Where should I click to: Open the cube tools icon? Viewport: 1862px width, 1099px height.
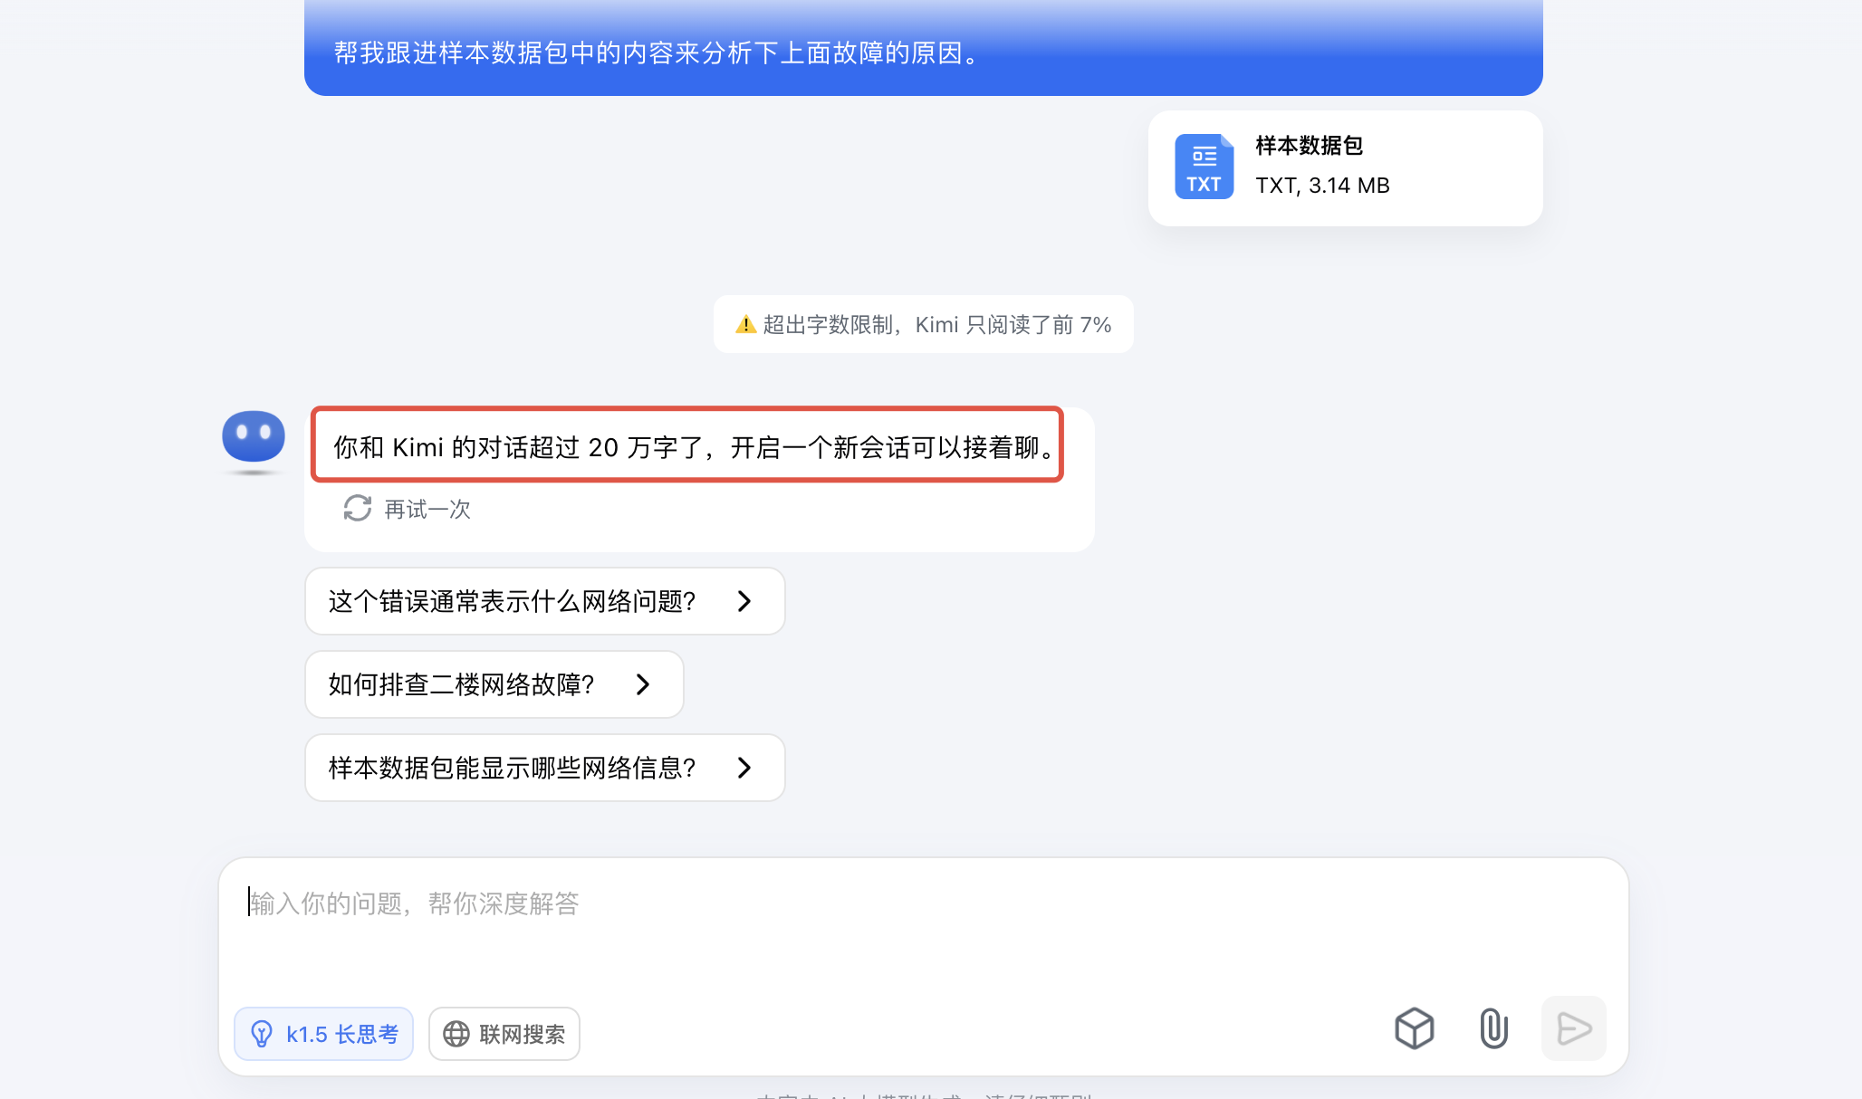(x=1414, y=1029)
